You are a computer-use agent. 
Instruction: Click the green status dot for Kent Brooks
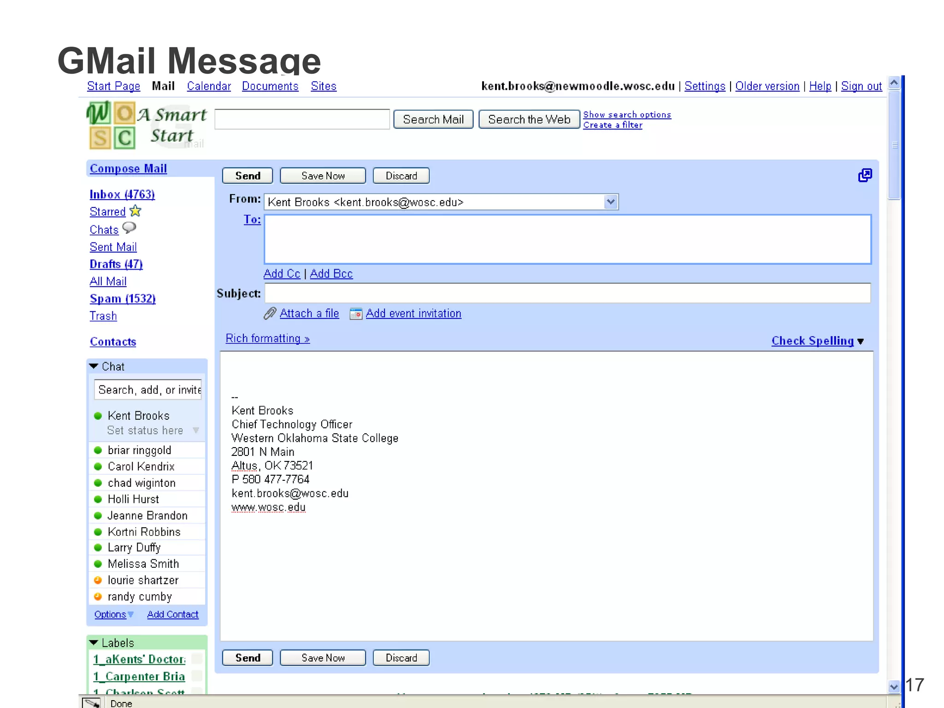98,416
